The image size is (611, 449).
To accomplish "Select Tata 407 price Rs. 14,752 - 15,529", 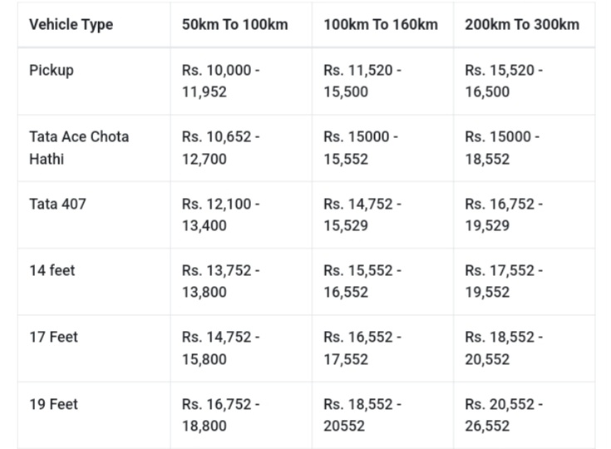I will (362, 215).
